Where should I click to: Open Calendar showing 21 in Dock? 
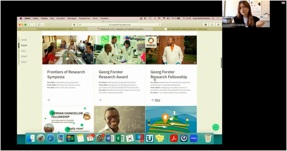coord(90,139)
